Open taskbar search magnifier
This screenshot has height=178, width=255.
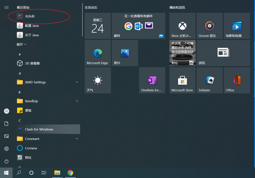tap(19, 173)
